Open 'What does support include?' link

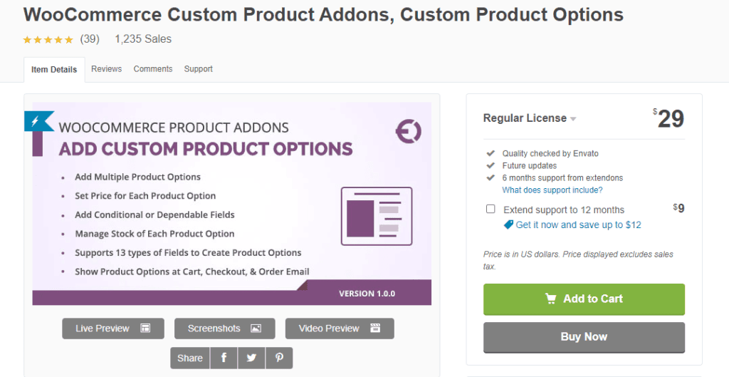click(x=552, y=190)
